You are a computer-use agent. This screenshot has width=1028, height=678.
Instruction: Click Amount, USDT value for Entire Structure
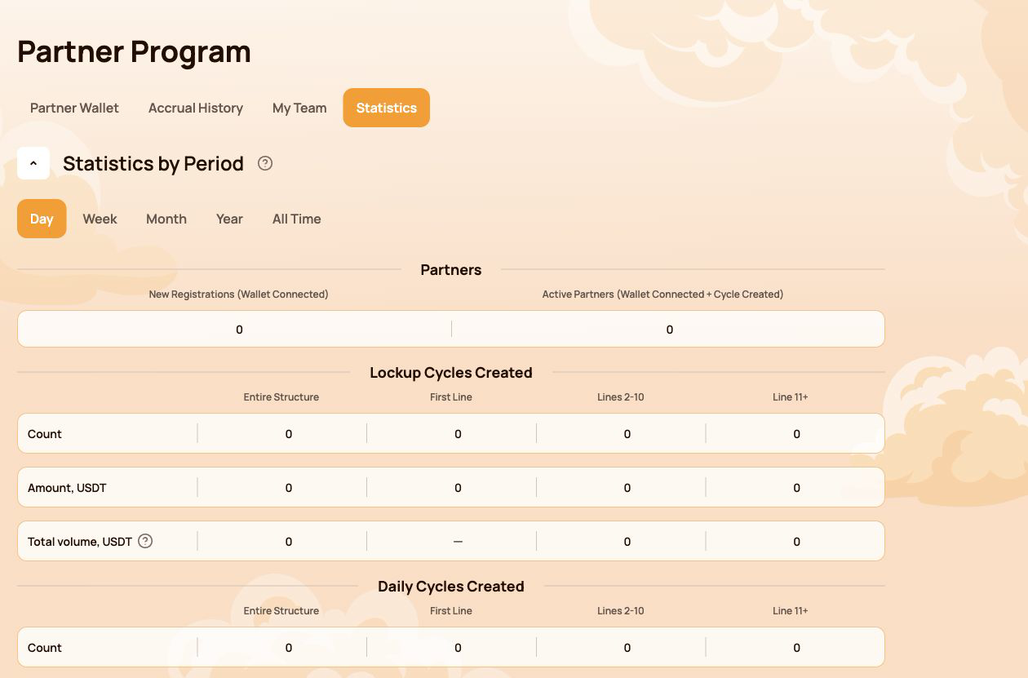click(x=289, y=488)
